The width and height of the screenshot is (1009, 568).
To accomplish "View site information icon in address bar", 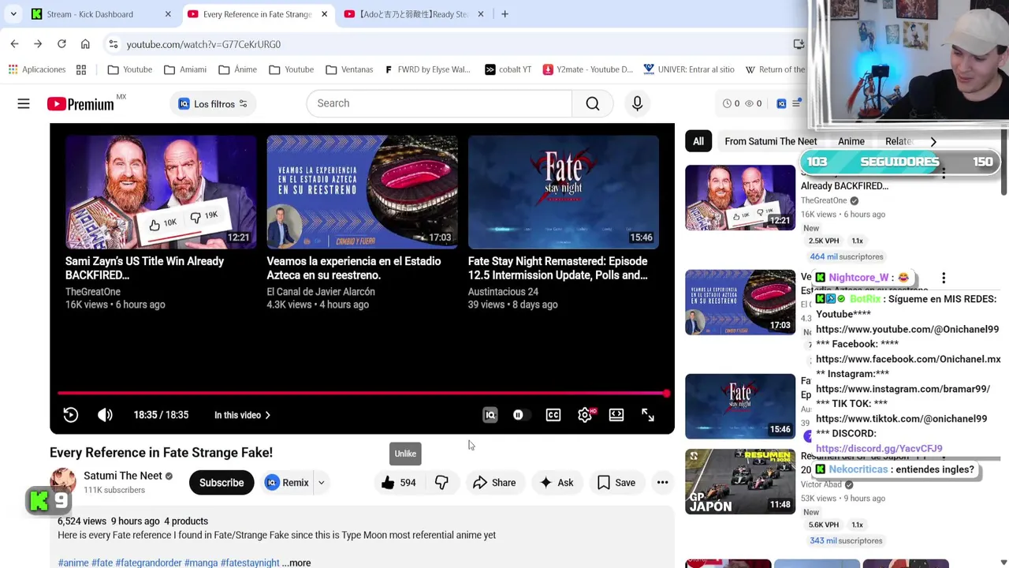I will pos(114,44).
